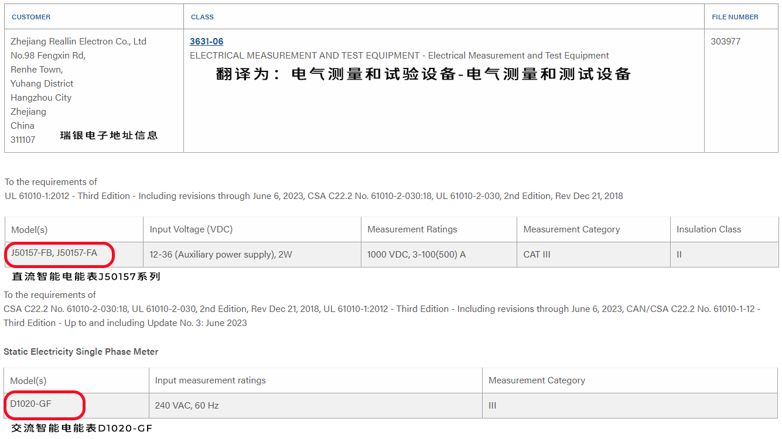This screenshot has width=782, height=439.
Task: Click the Input measurement ratings header
Action: pyautogui.click(x=210, y=380)
